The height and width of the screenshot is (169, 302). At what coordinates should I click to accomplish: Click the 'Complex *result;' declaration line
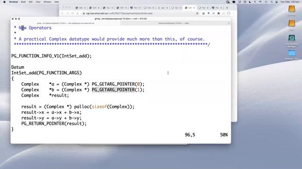point(45,95)
